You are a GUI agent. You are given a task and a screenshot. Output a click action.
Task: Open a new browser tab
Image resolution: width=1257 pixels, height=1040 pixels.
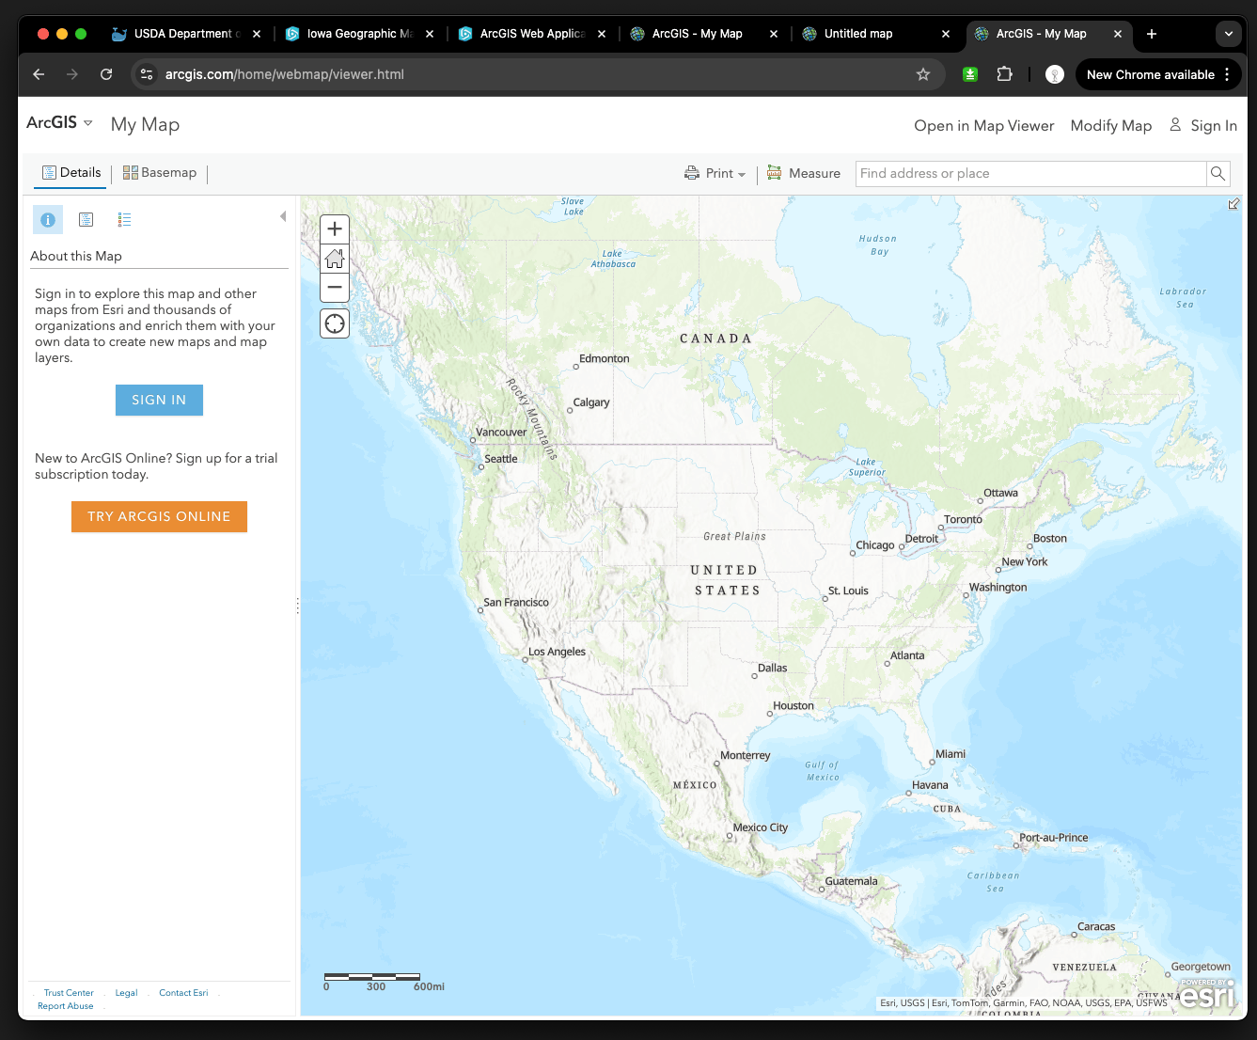point(1152,34)
